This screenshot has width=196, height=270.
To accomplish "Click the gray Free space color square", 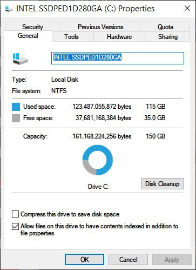I will click(x=16, y=118).
